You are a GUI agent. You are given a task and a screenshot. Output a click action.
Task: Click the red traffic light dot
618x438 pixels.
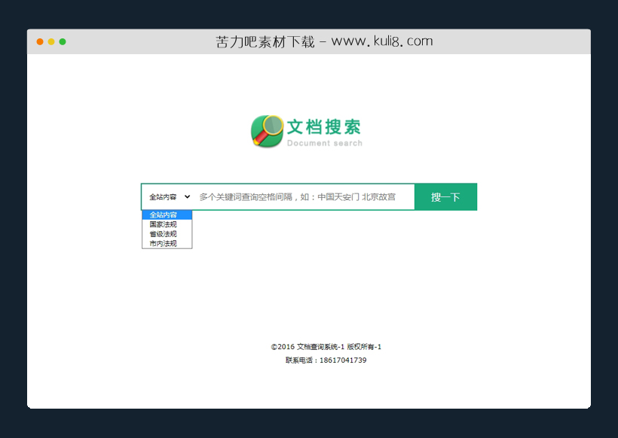pyautogui.click(x=39, y=42)
